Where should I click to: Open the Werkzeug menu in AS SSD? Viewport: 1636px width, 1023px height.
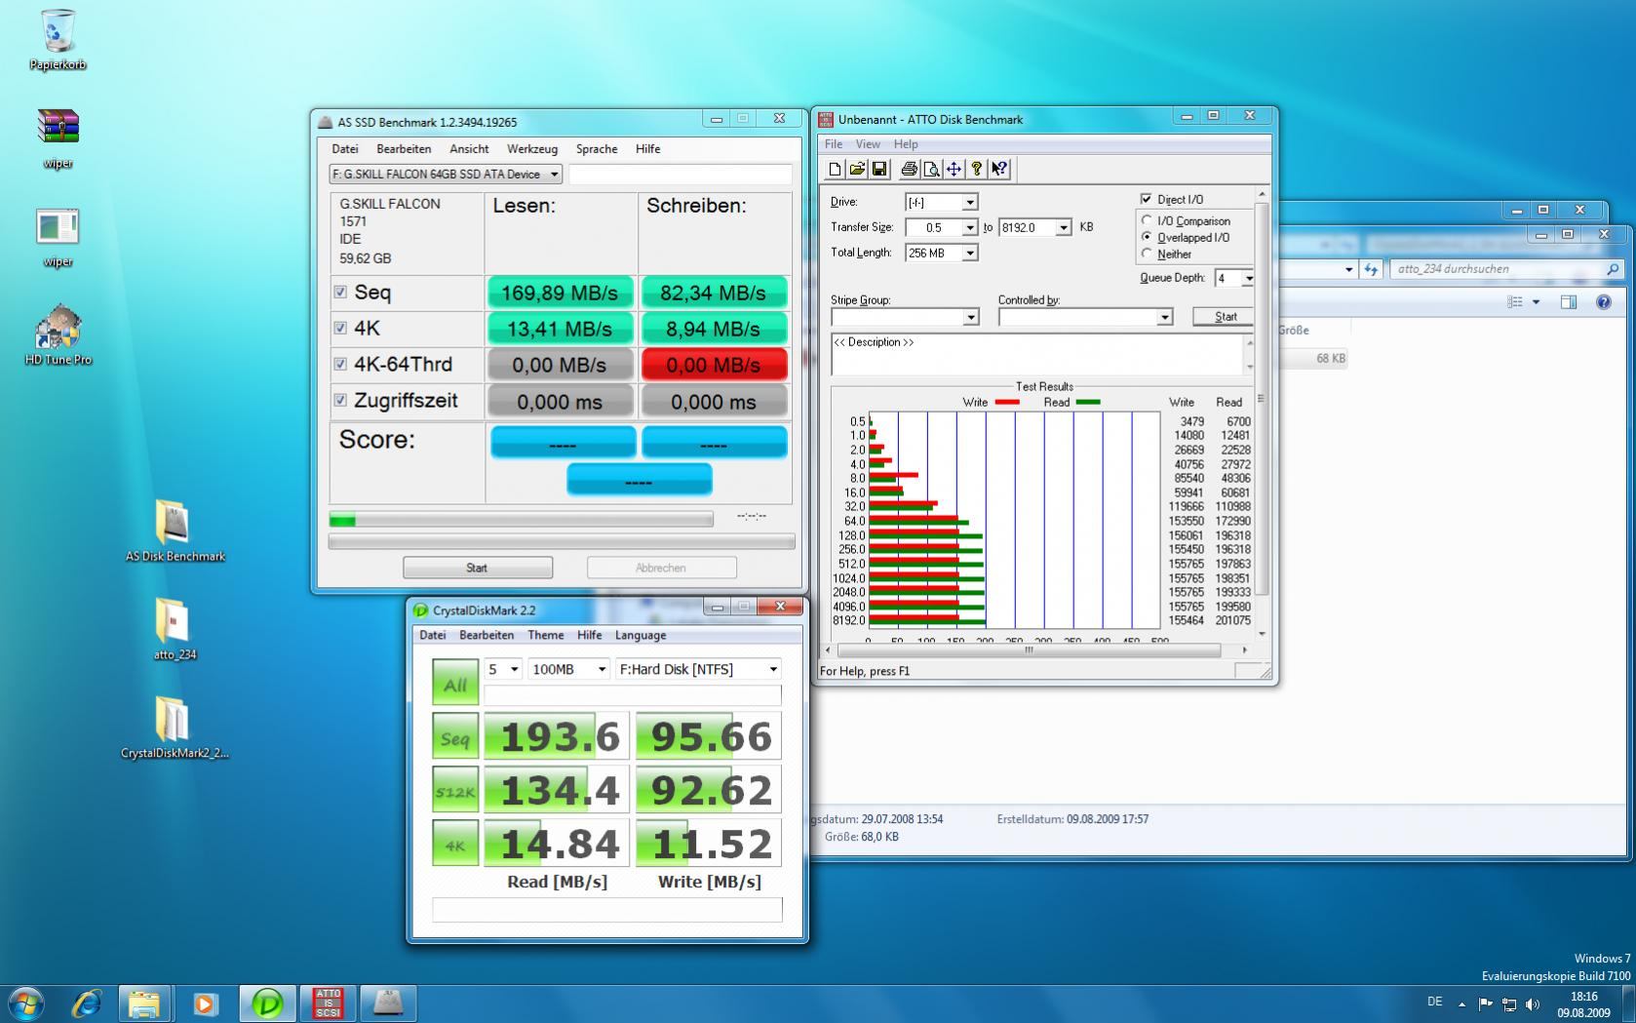532,149
